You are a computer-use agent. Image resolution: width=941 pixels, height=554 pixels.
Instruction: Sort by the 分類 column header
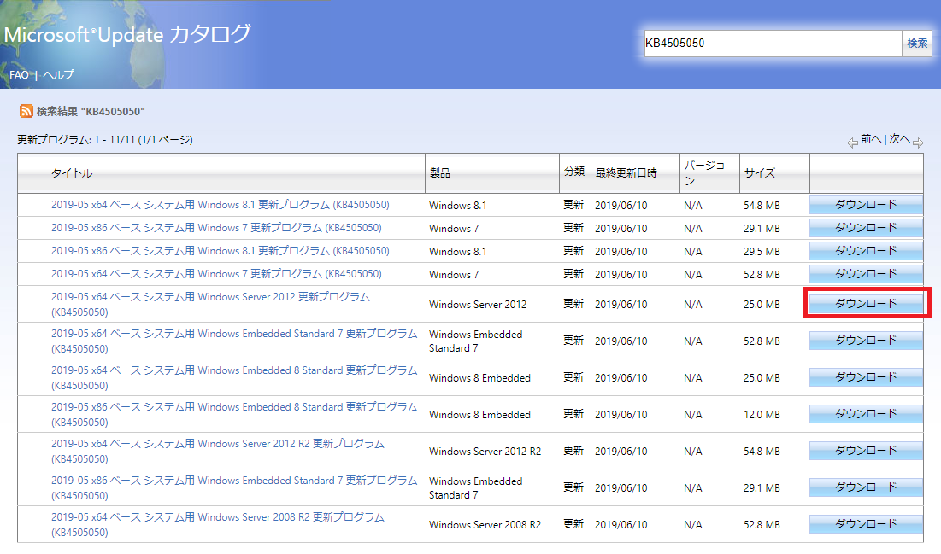tap(574, 172)
